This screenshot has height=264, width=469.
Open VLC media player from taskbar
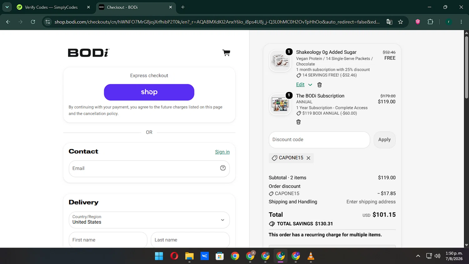coord(311,256)
